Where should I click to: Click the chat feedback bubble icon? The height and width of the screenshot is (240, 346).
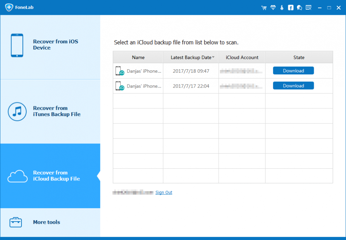coord(299,8)
